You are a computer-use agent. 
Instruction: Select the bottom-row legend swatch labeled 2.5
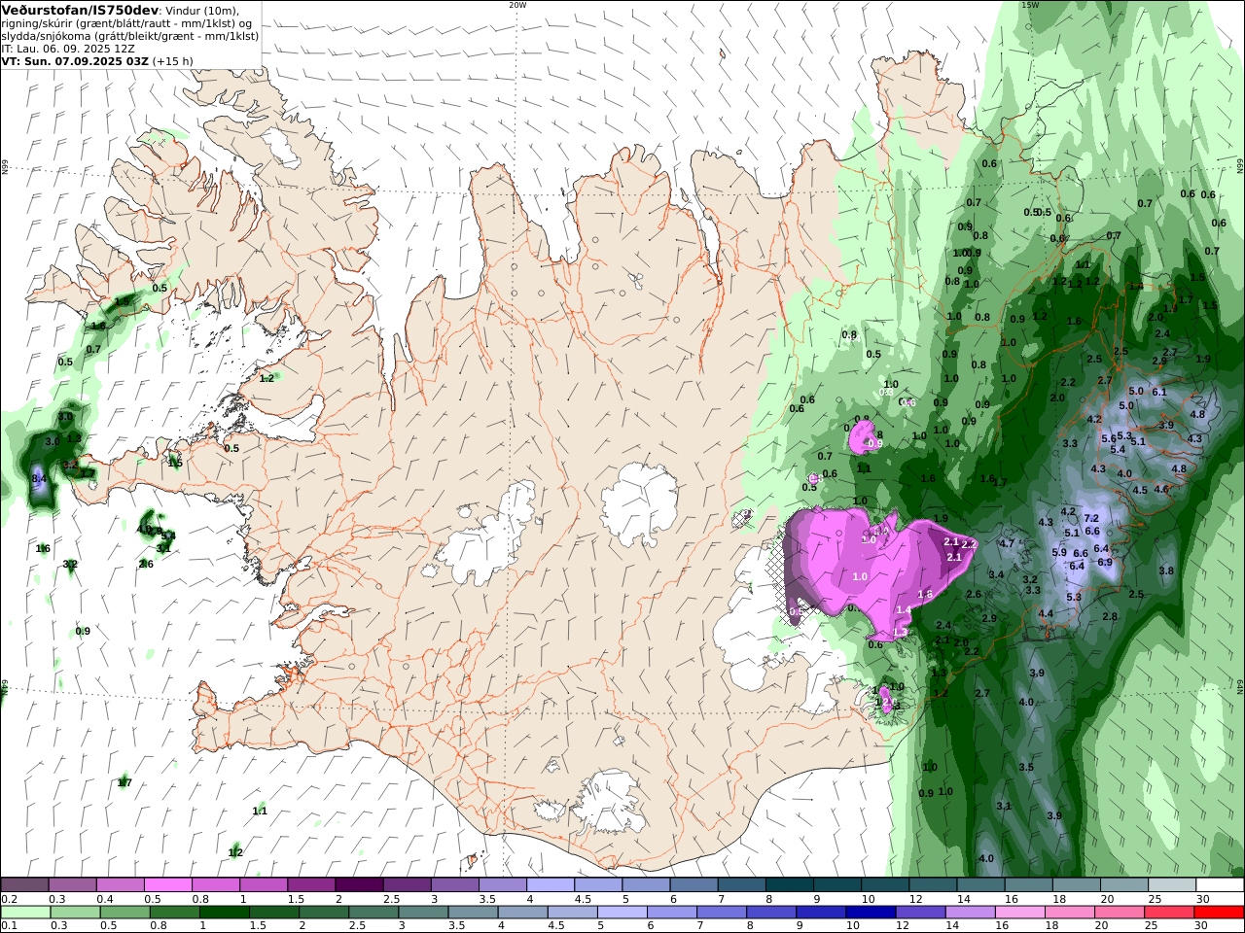(373, 913)
